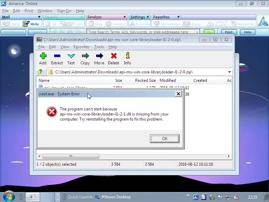Open the AOL Window menu

click(x=45, y=11)
